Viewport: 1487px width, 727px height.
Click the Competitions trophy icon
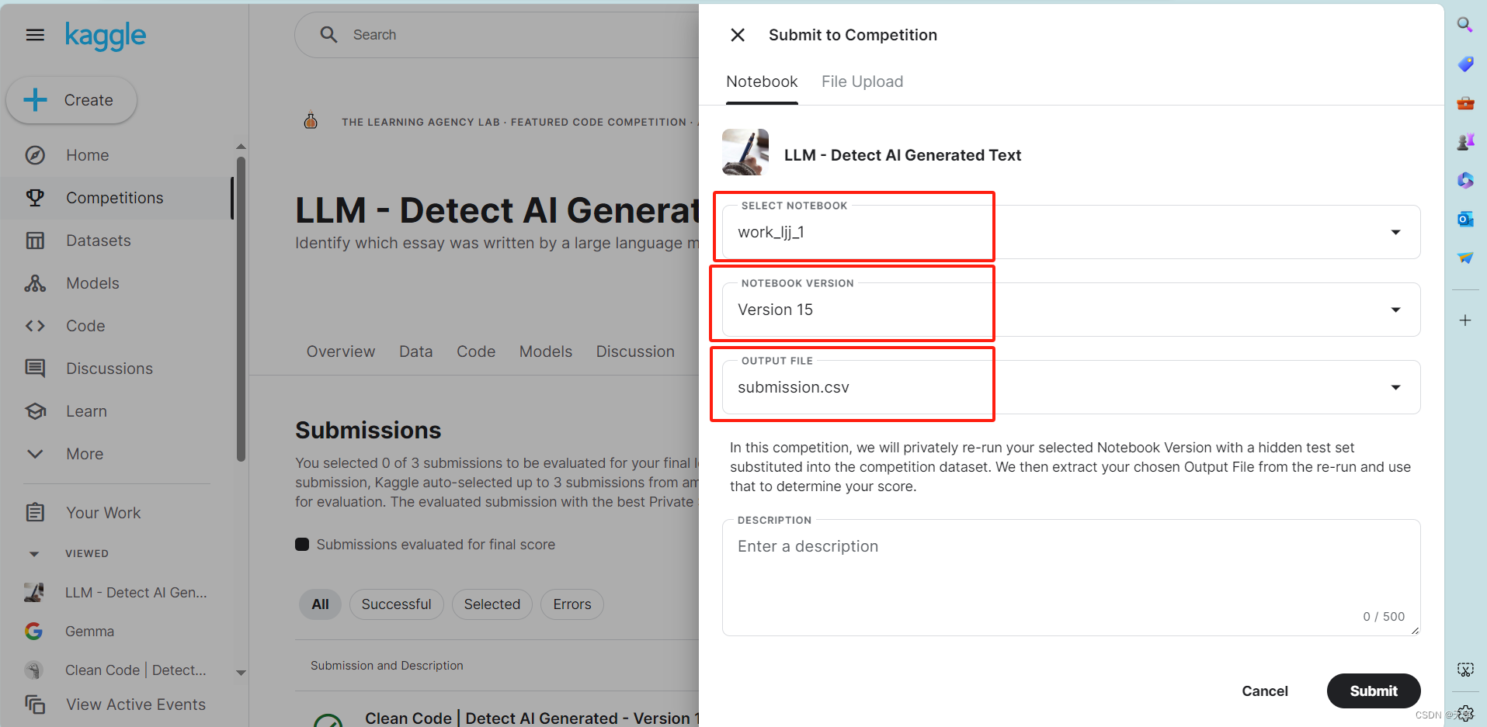[x=35, y=198]
